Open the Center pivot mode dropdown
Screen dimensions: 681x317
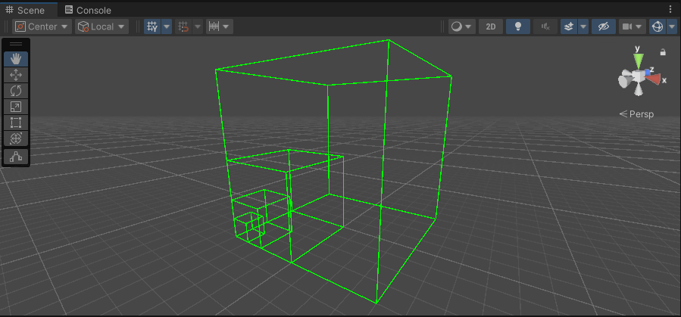coord(42,26)
